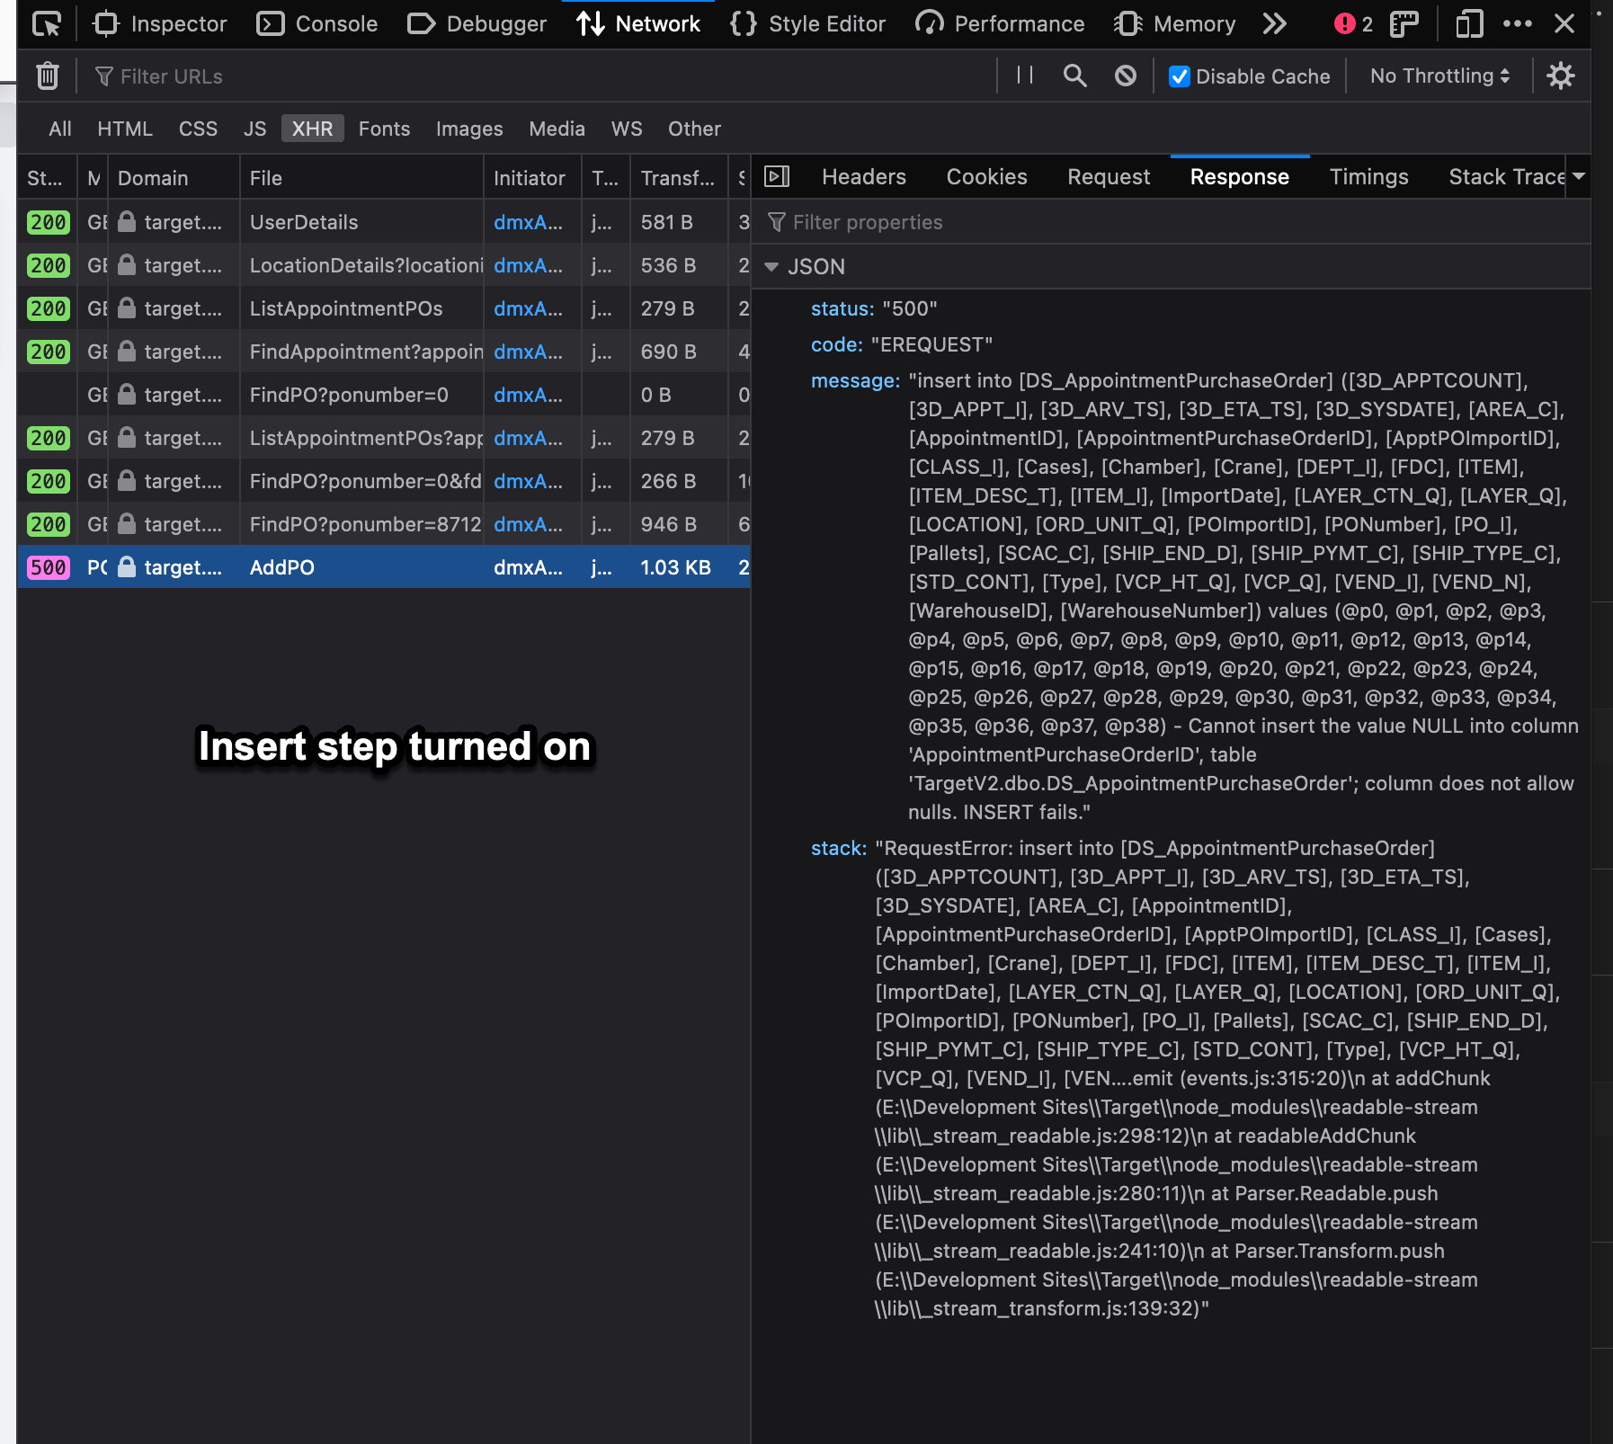Open the Headers tab
Screen dimensions: 1613x1444
click(864, 177)
